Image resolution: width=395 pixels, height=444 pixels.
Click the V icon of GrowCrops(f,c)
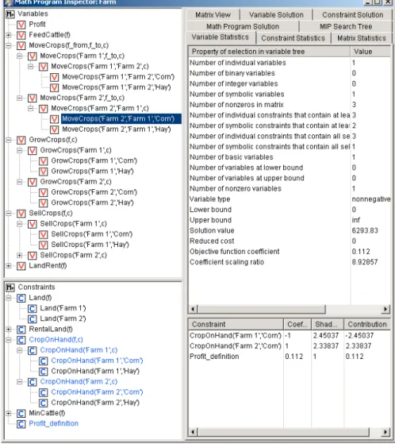[x=21, y=140]
